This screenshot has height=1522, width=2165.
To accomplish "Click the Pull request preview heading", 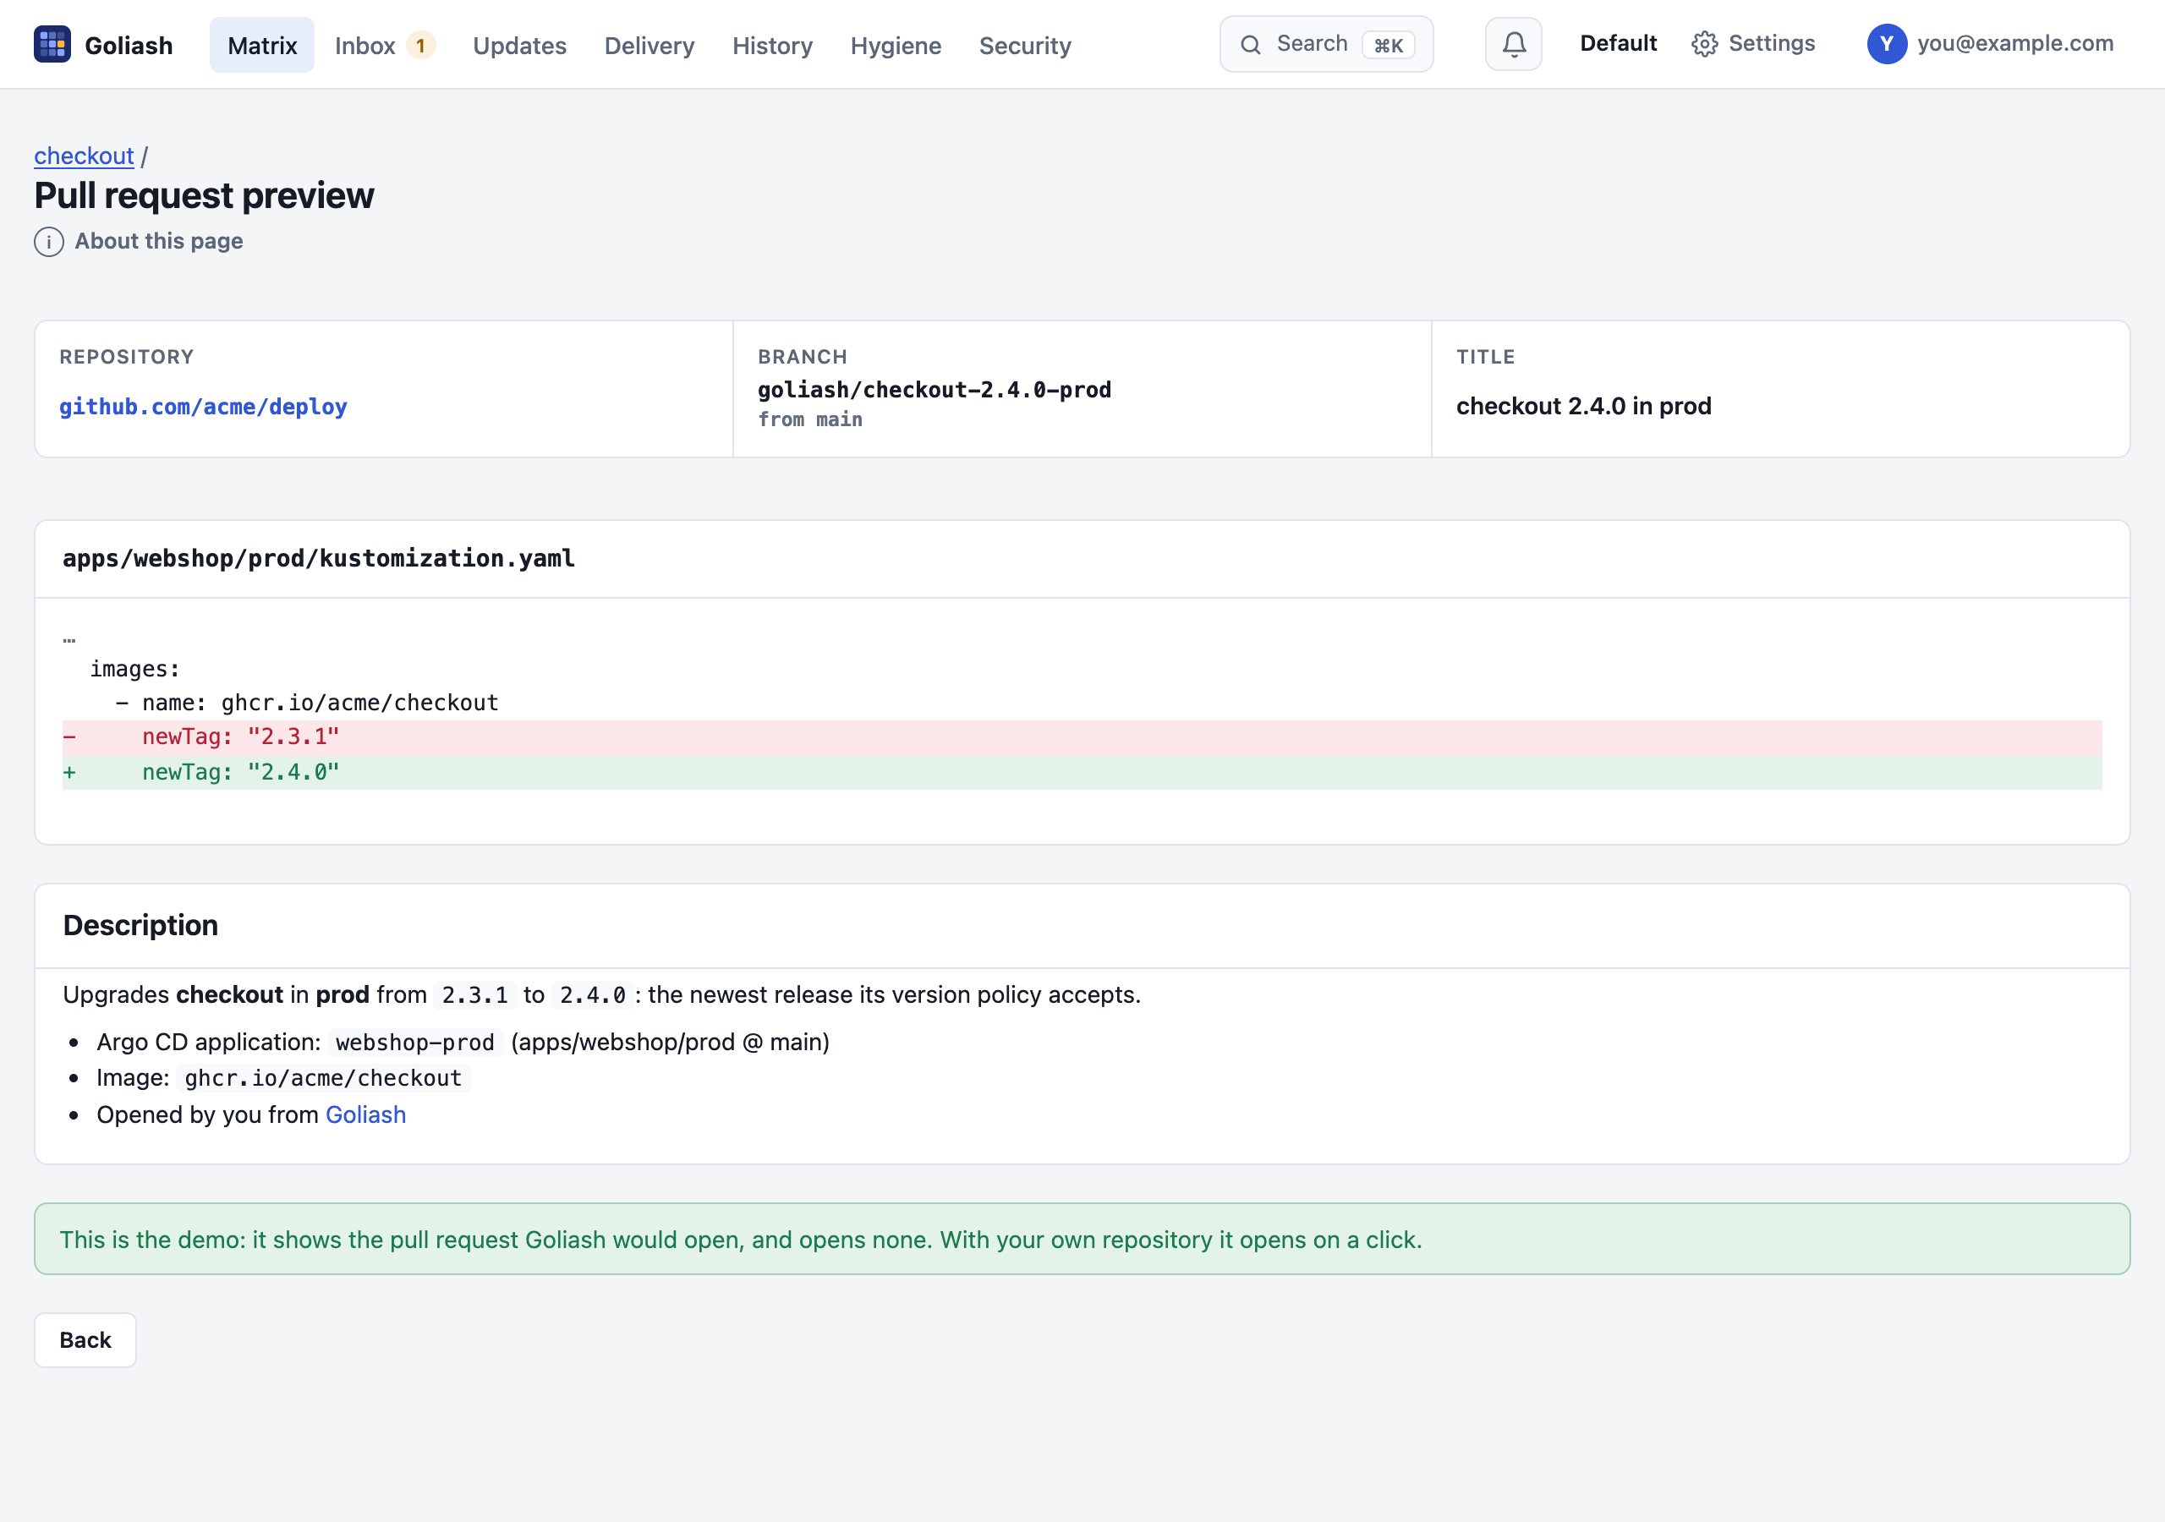I will 205,195.
